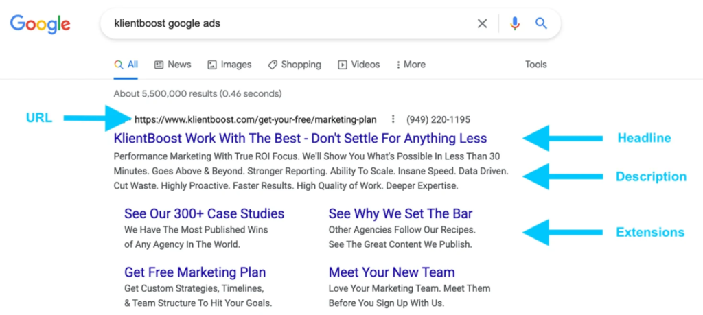This screenshot has width=703, height=315.
Task: Switch to the Images tab
Action: pos(229,65)
